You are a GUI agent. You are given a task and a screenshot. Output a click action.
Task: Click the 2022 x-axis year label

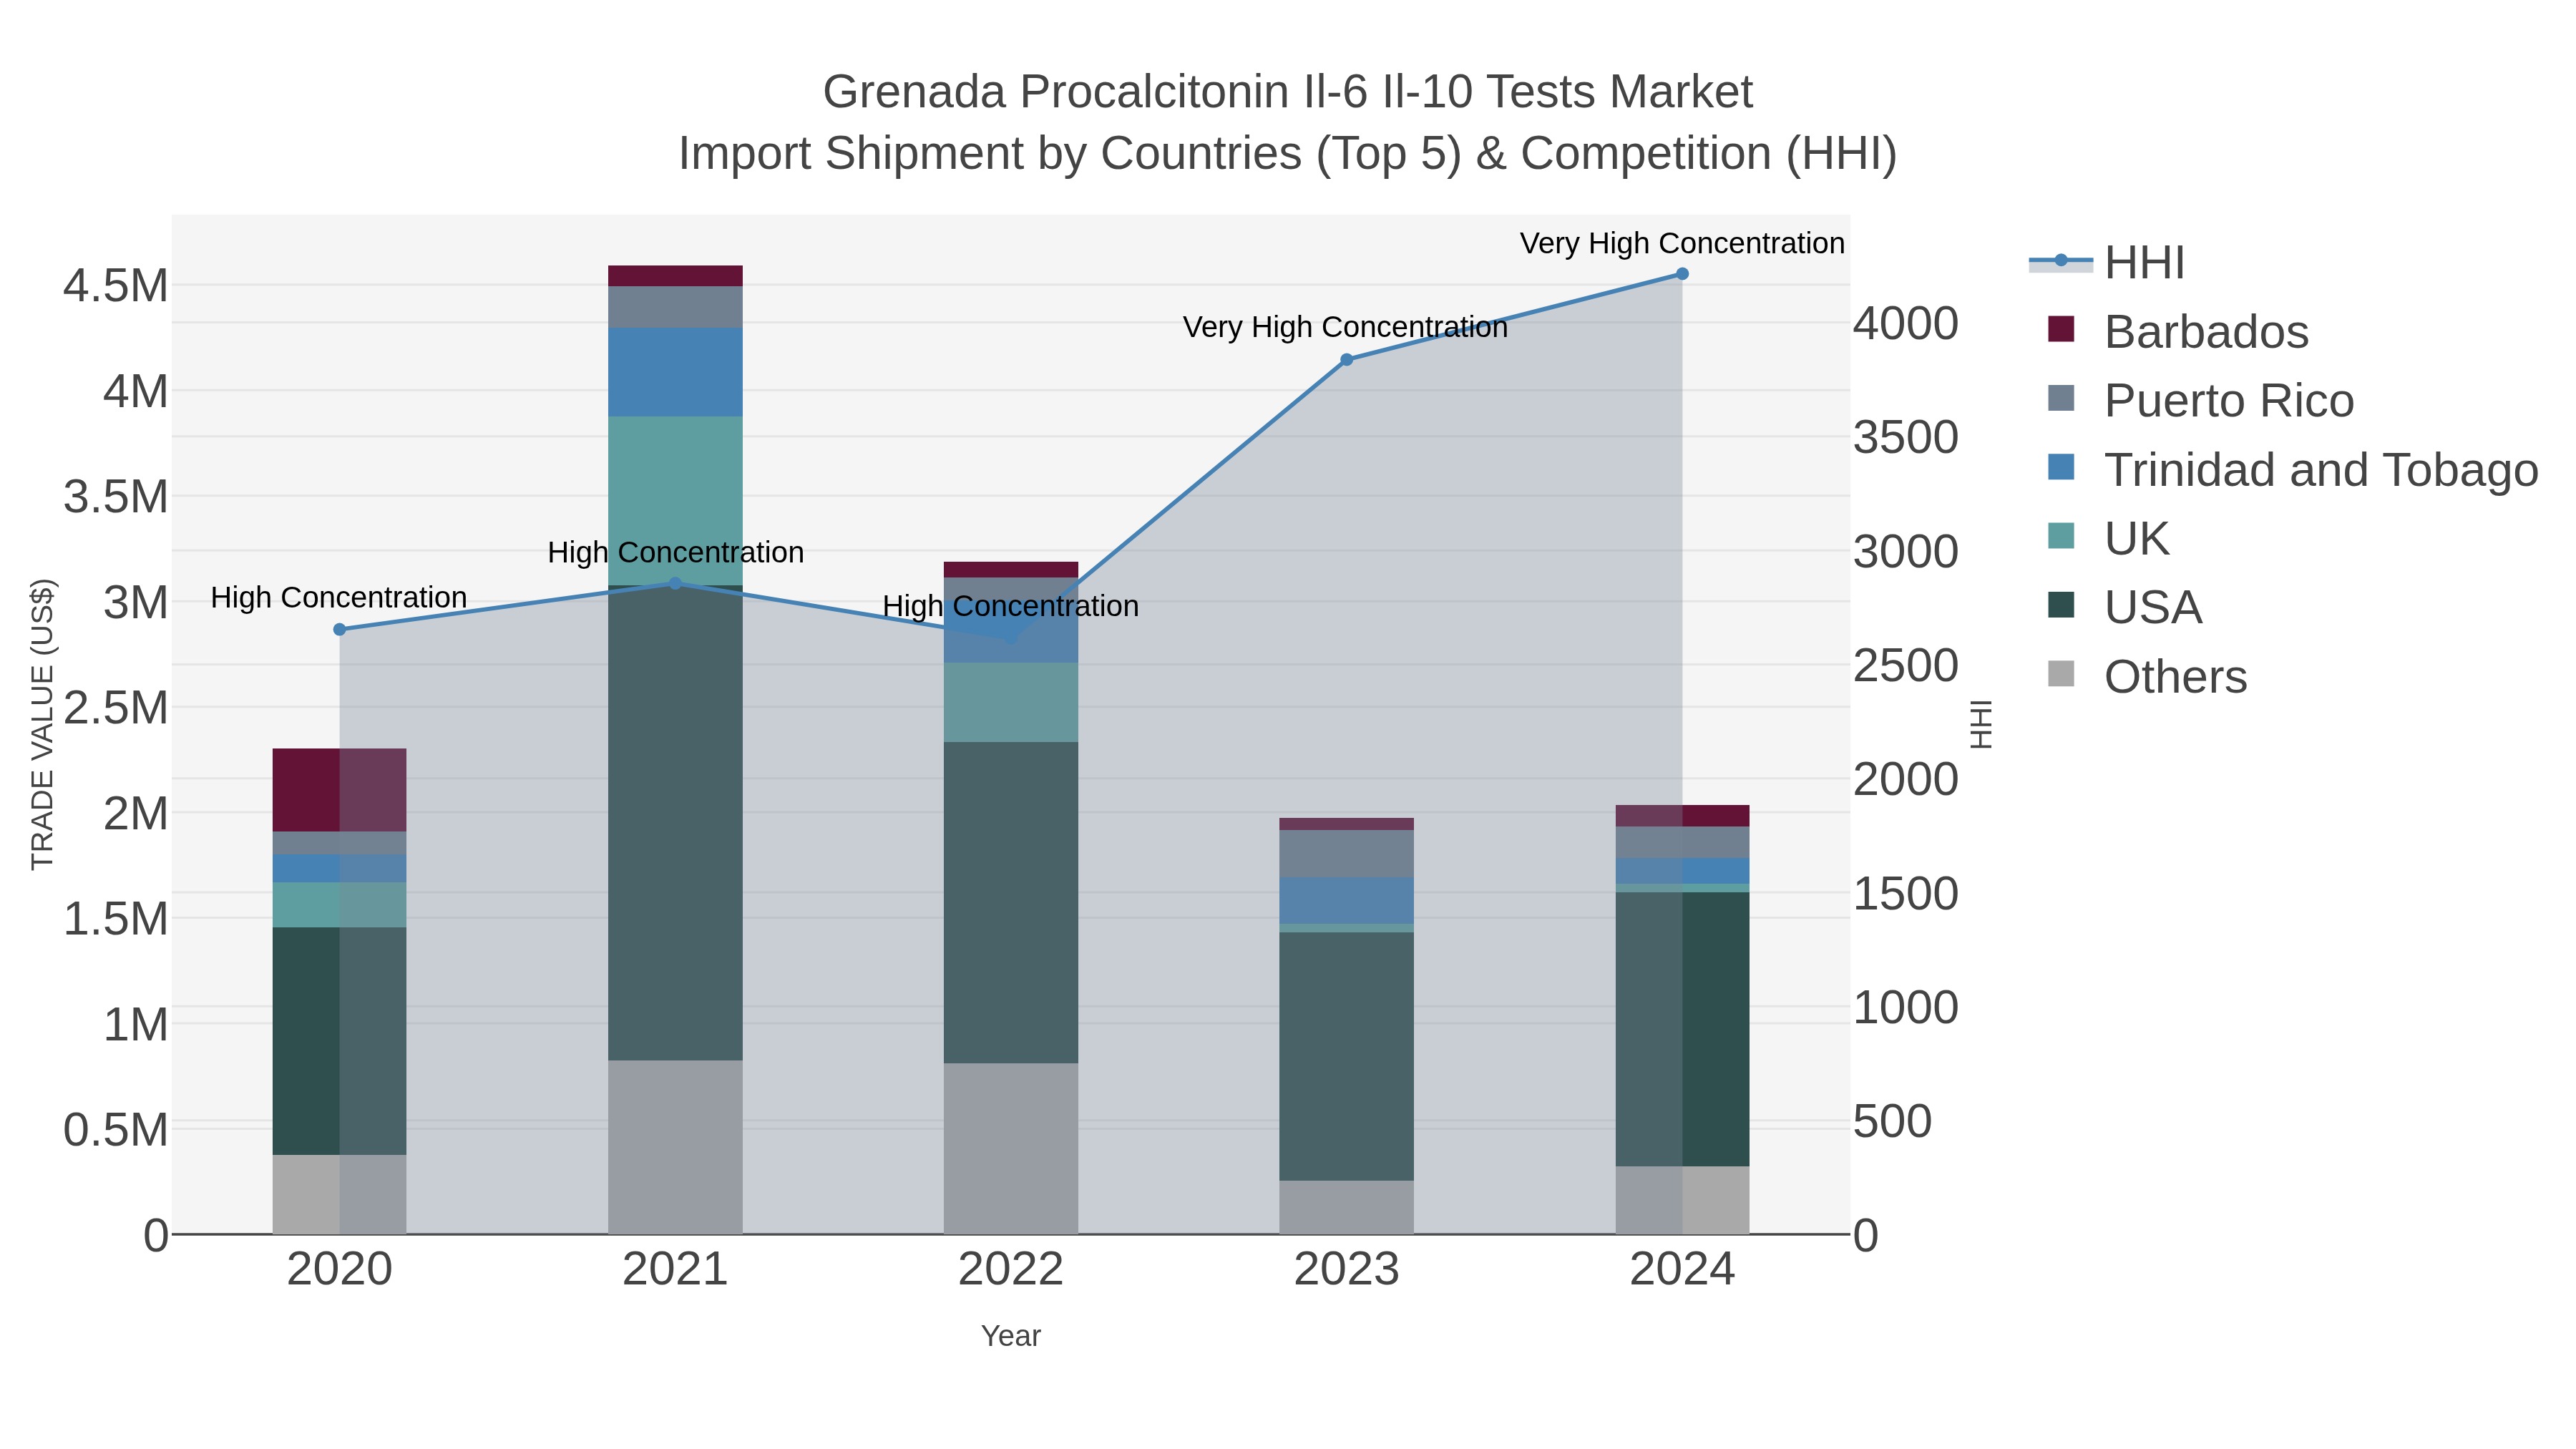pos(1010,1270)
